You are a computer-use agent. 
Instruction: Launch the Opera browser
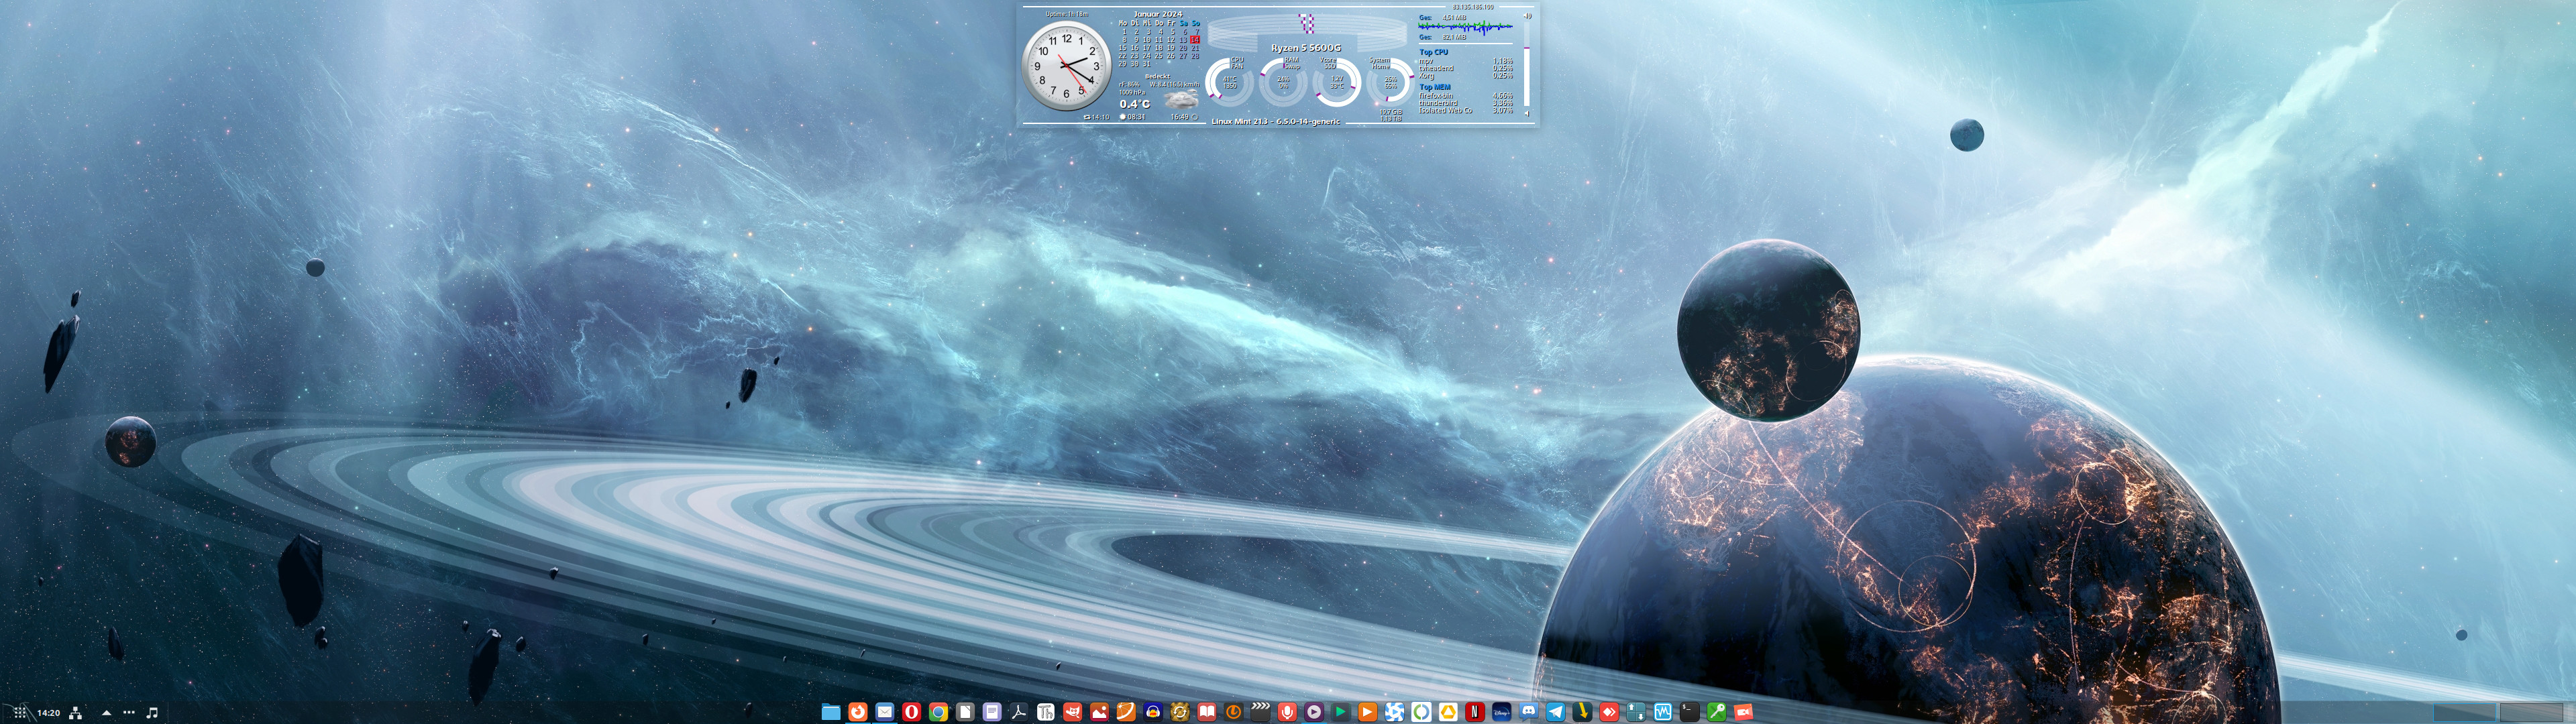[x=911, y=712]
